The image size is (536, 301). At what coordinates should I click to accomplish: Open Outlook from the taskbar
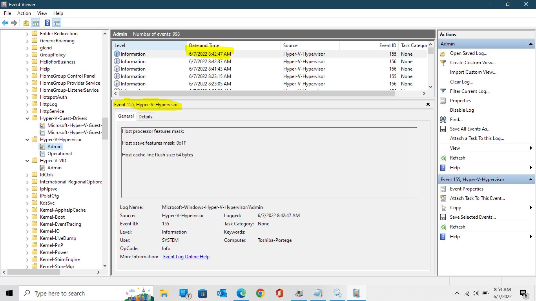[x=222, y=293]
